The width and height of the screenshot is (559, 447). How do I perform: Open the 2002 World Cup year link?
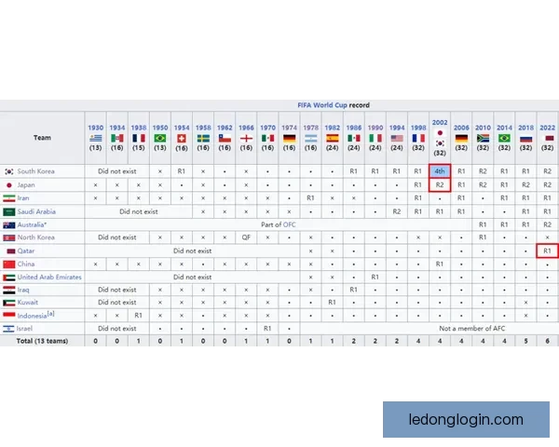point(440,122)
